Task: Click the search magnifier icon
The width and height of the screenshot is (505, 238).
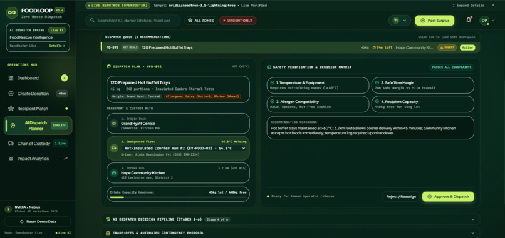Action: point(92,21)
